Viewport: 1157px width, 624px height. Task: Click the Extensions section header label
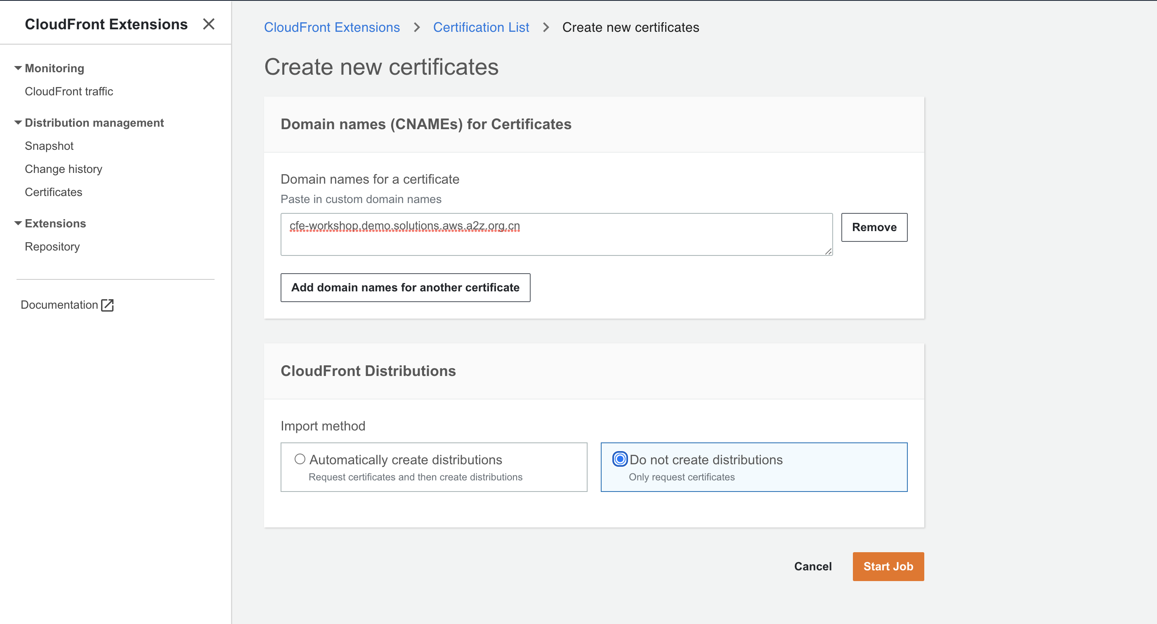tap(55, 223)
